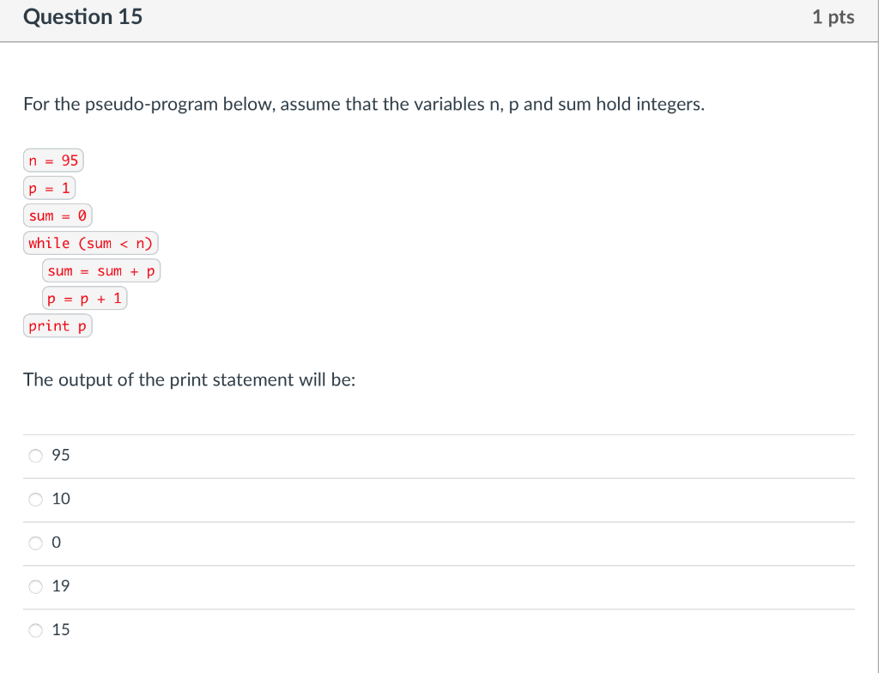879x673 pixels.
Task: Select the radio button for answer 19
Action: pyautogui.click(x=35, y=586)
